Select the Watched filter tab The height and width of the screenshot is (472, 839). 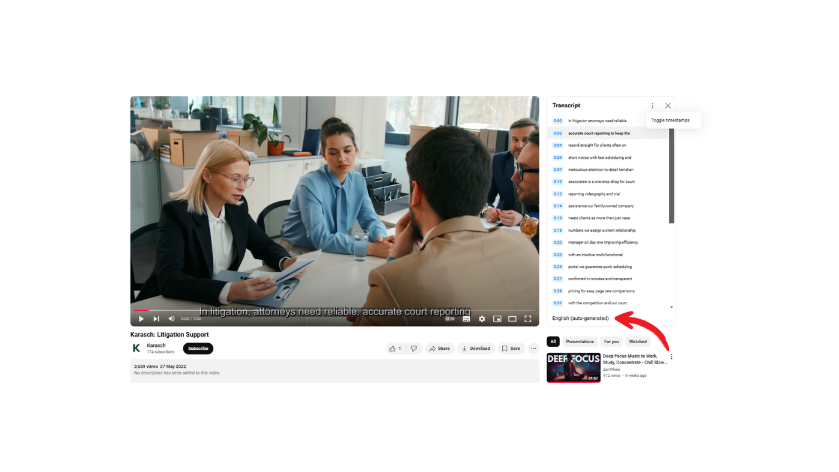coord(638,341)
